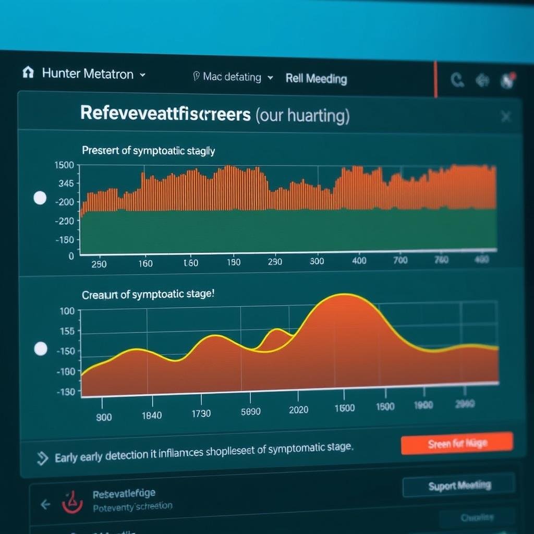Switch to the Rell Meeding tab
The width and height of the screenshot is (534, 534).
[316, 79]
